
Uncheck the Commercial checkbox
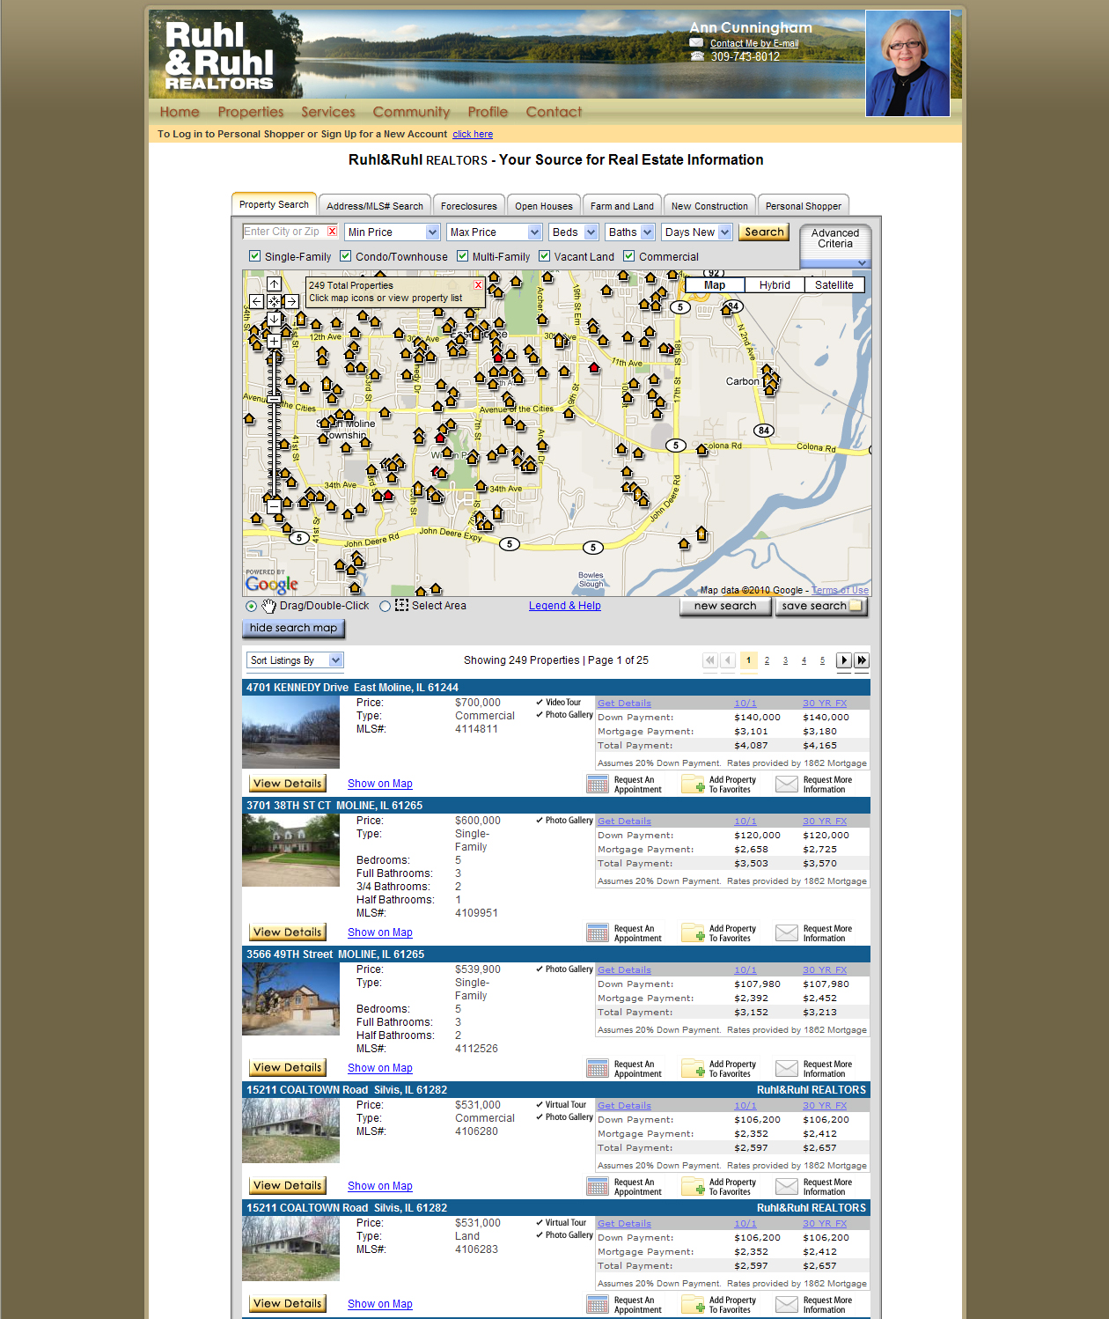[629, 256]
